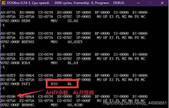Click the address '0782:000F'
This screenshot has height=108, width=169.
pyautogui.click(x=10, y=105)
